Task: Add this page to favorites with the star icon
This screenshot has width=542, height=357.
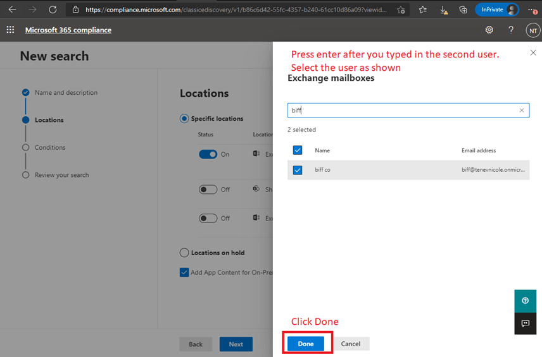Action: (401, 10)
